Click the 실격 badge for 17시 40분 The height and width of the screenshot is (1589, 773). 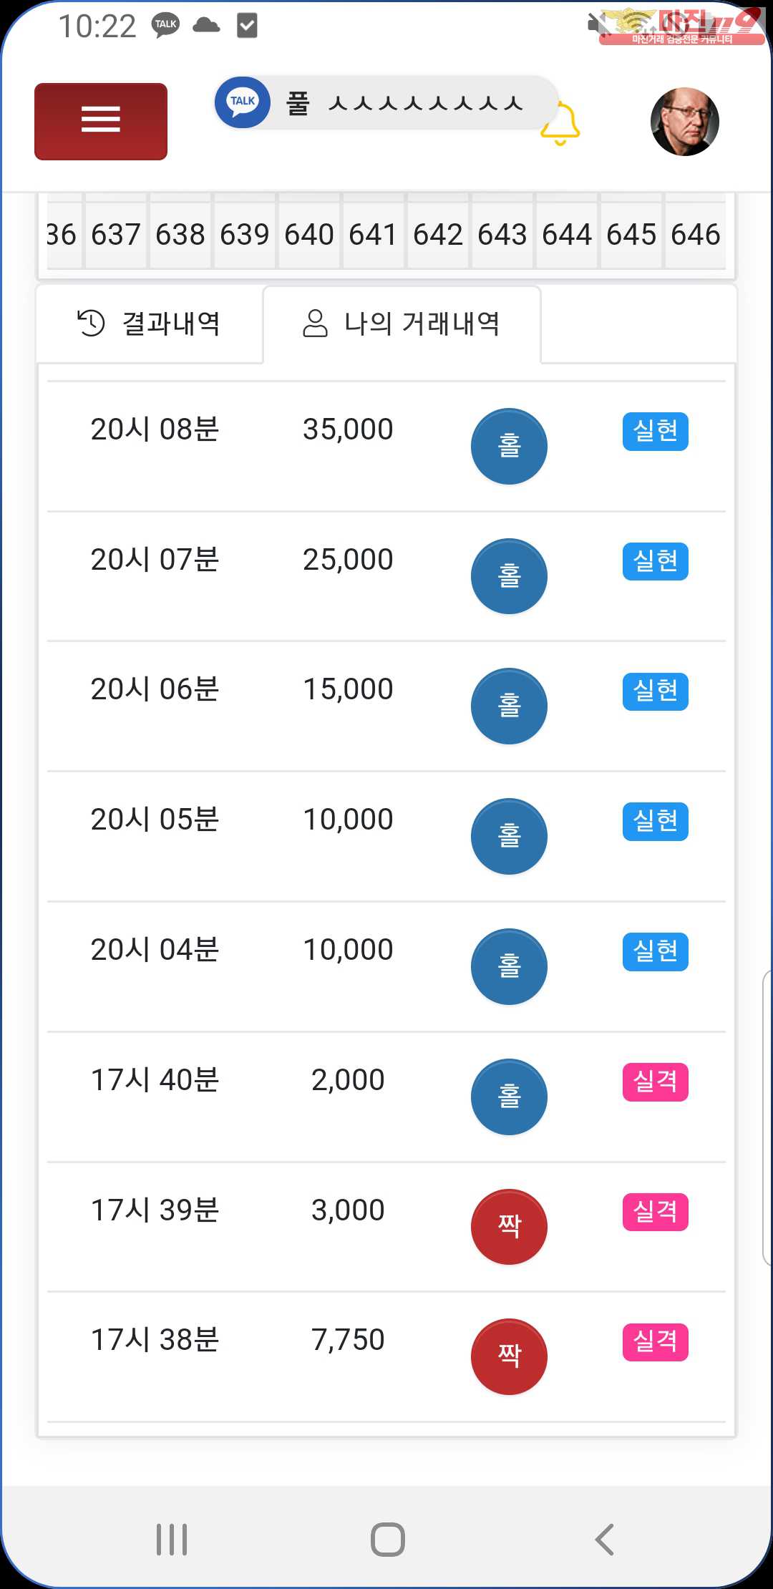[655, 1082]
